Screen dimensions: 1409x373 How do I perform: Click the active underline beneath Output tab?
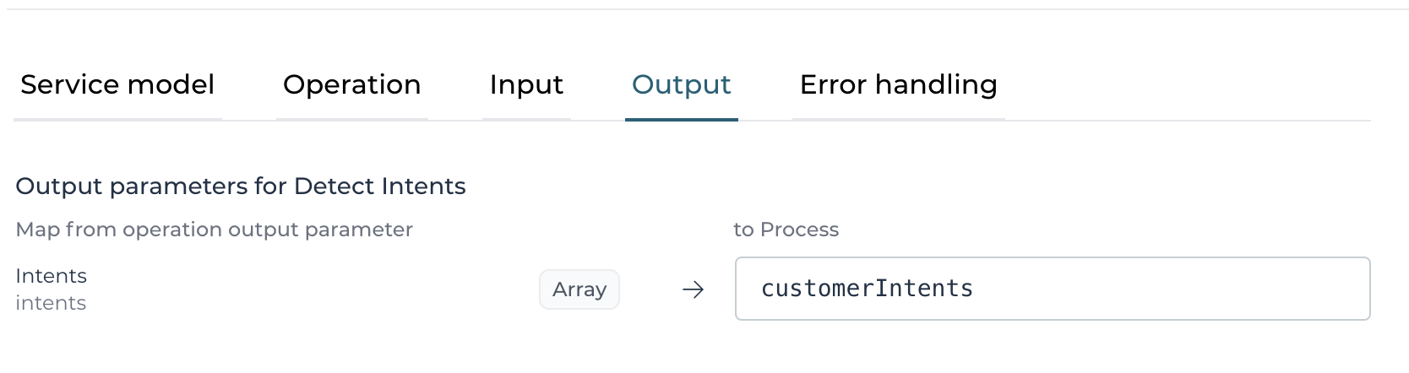click(681, 119)
